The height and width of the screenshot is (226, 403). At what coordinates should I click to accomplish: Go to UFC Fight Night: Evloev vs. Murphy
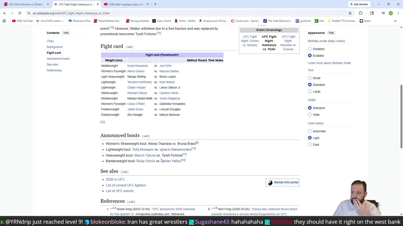[x=250, y=41]
